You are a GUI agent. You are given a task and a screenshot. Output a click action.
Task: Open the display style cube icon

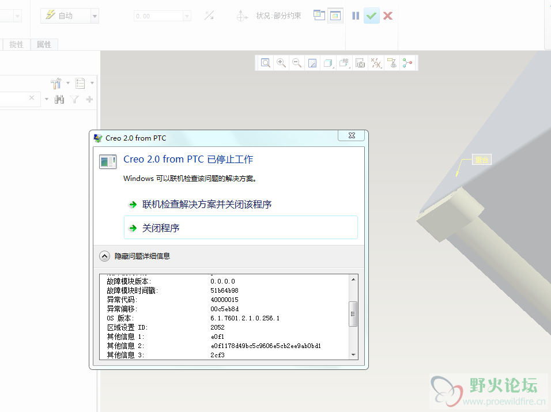click(x=328, y=63)
